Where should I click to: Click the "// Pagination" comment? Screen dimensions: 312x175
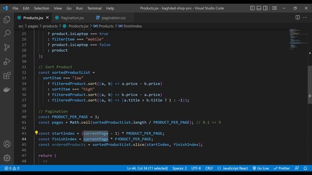coord(53,111)
